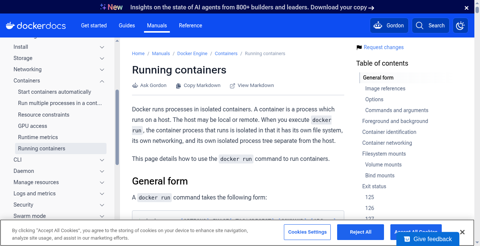Image resolution: width=480 pixels, height=246 pixels.
Task: Open View Markdown external link icon
Action: tap(232, 85)
